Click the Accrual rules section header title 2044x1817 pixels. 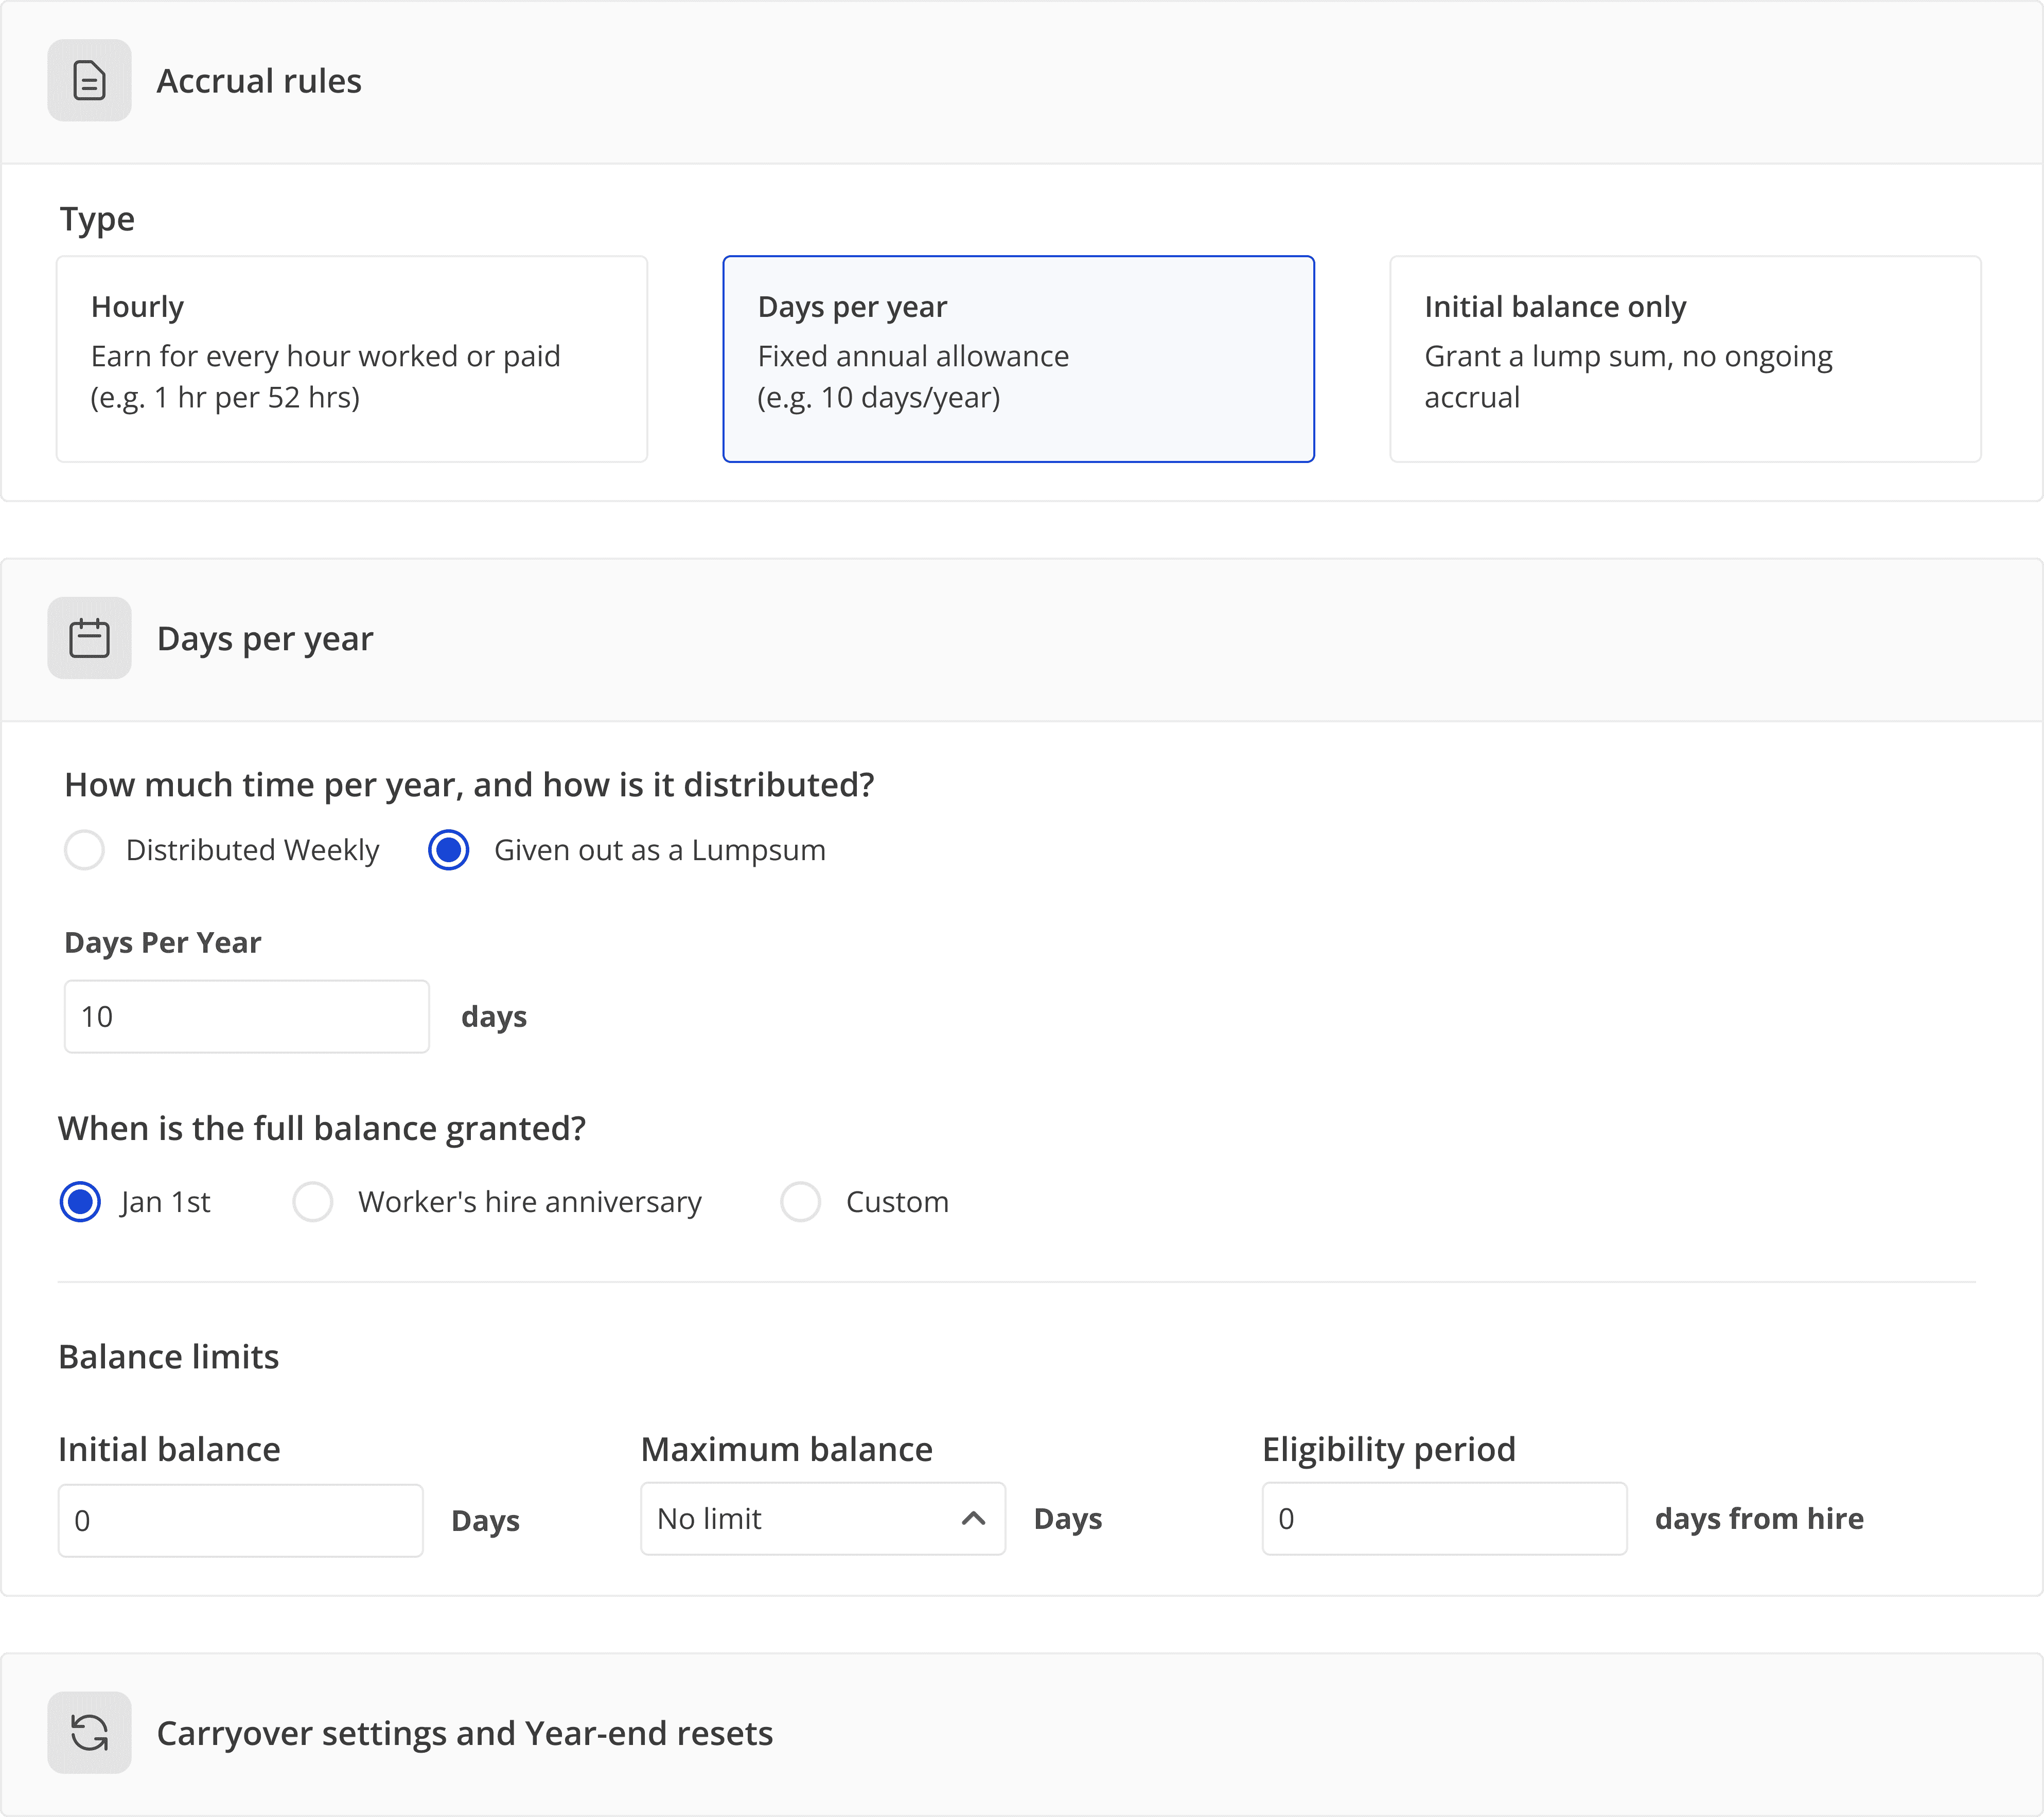pos(259,80)
